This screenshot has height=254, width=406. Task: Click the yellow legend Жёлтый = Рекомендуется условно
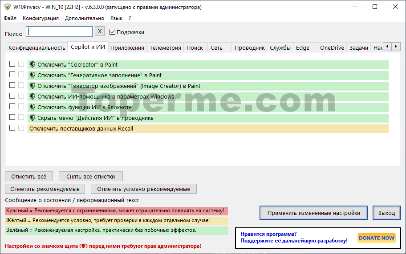click(116, 221)
